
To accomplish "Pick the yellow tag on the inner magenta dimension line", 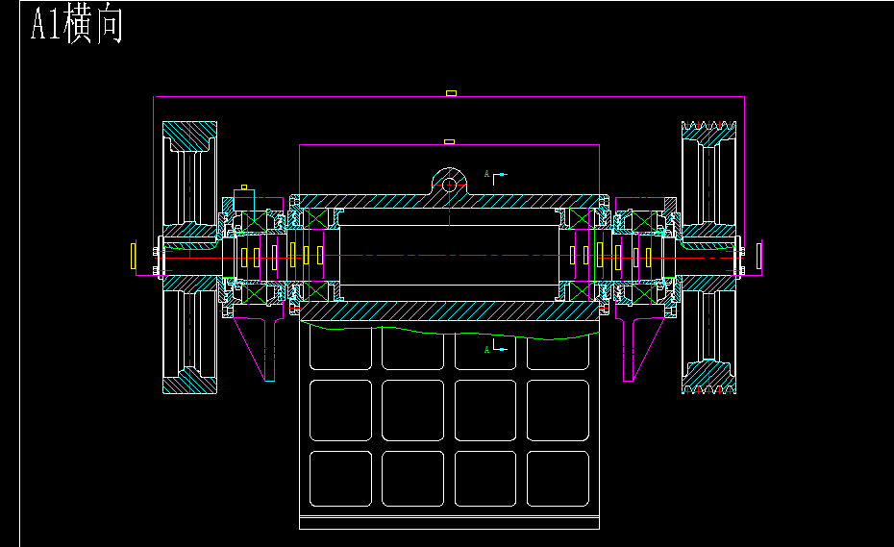I will [449, 141].
